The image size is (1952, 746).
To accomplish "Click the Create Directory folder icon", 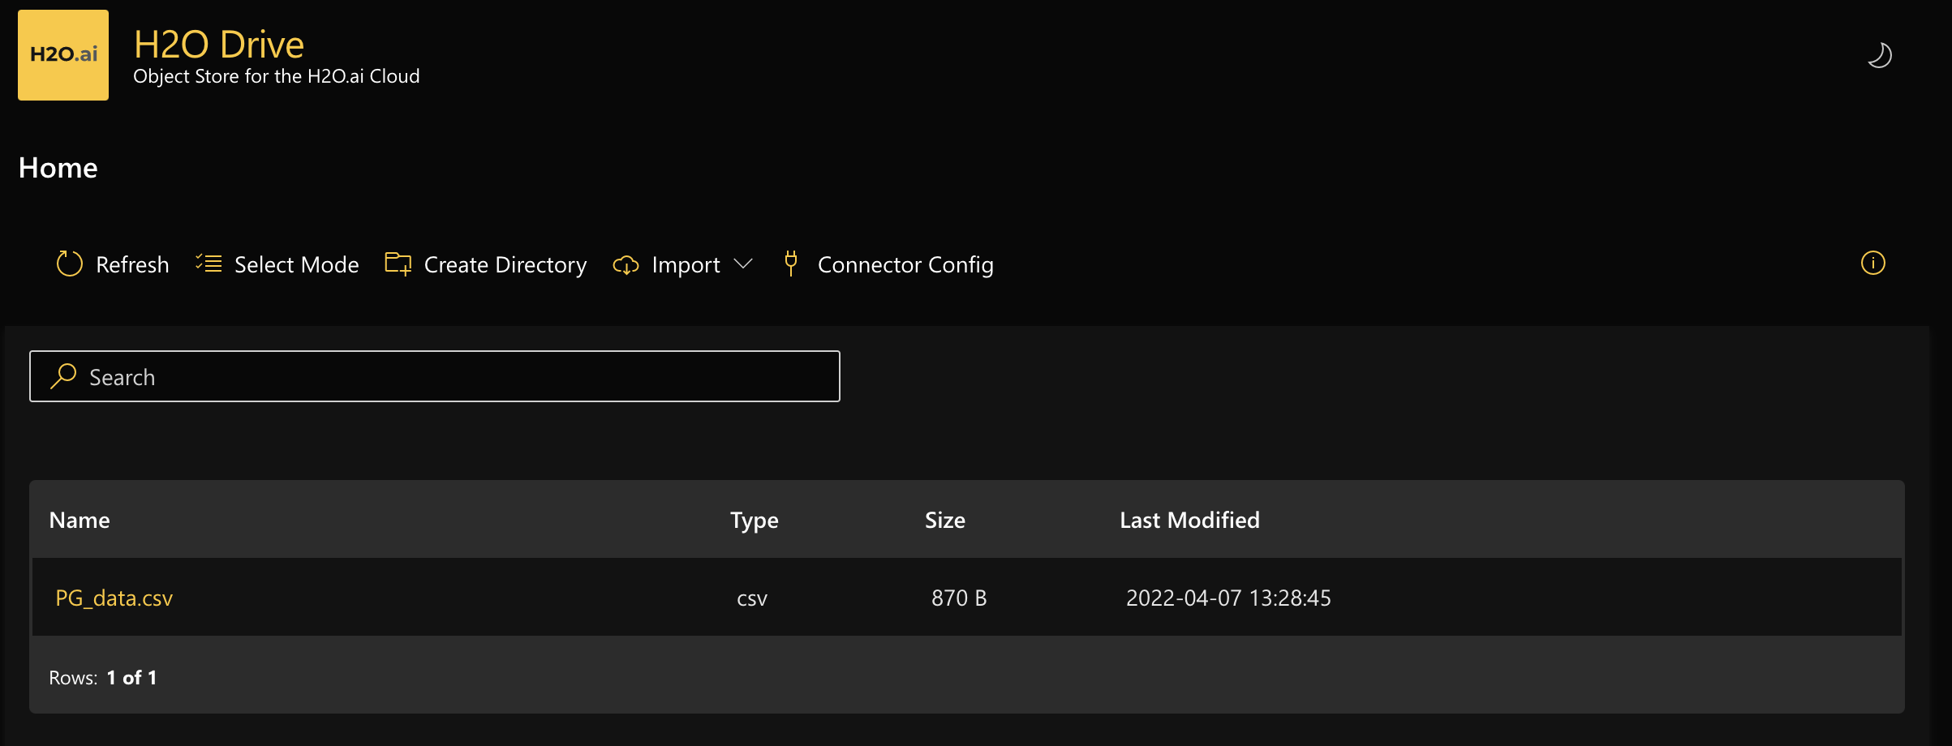I will [398, 264].
